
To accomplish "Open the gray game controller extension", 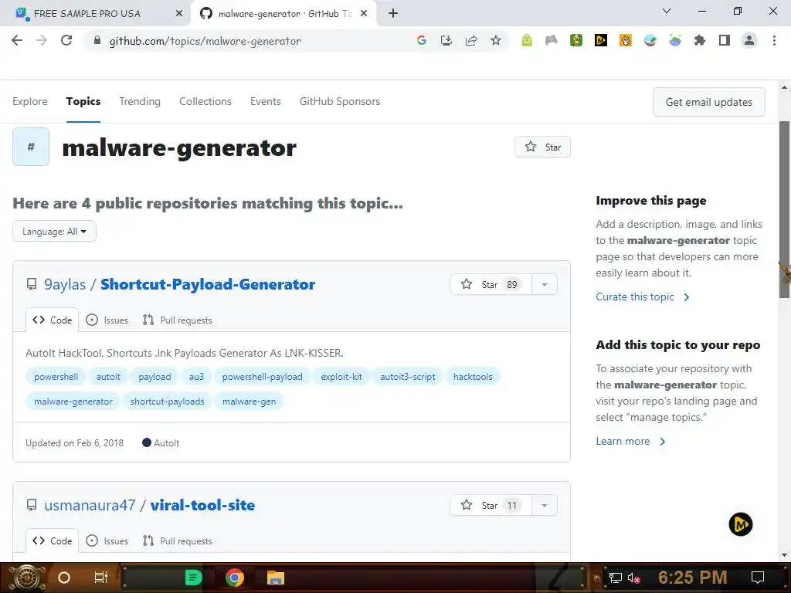I will 552,40.
